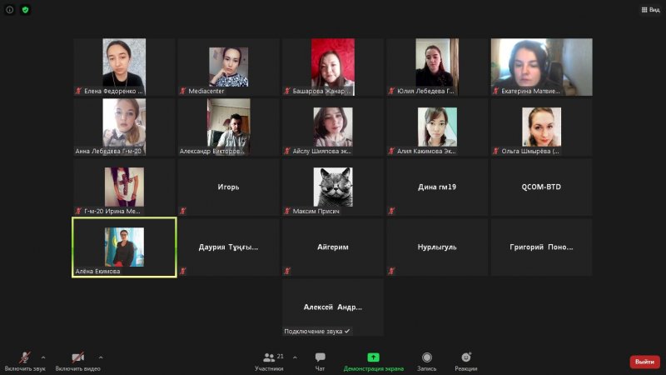Expand video options arrow beside Включить видео
The image size is (666, 375).
(x=101, y=357)
